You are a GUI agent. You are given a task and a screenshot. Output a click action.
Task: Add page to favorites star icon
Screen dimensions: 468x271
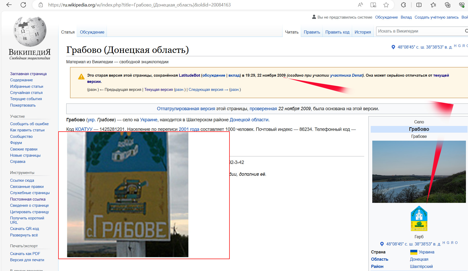pos(386,5)
